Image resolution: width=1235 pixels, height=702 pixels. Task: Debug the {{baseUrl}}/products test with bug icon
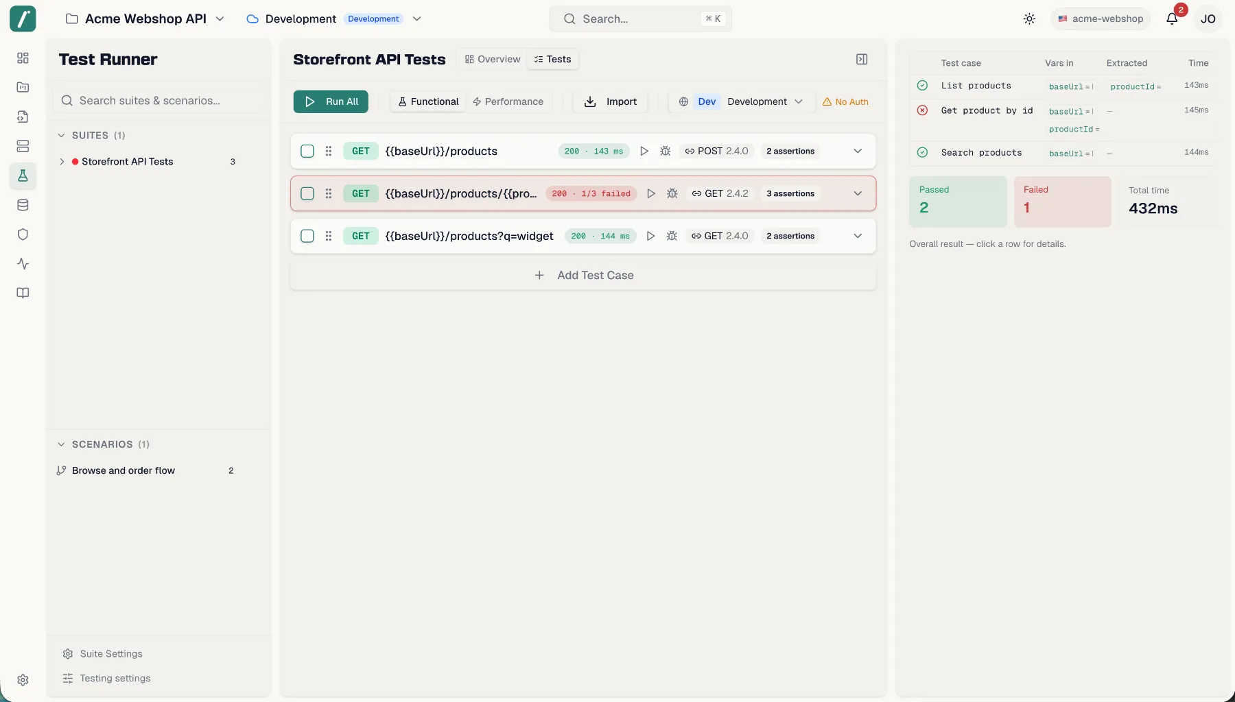(665, 151)
